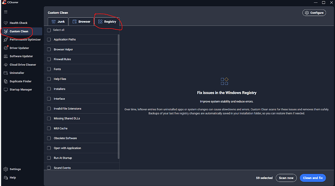Open the Configure button

314,13
